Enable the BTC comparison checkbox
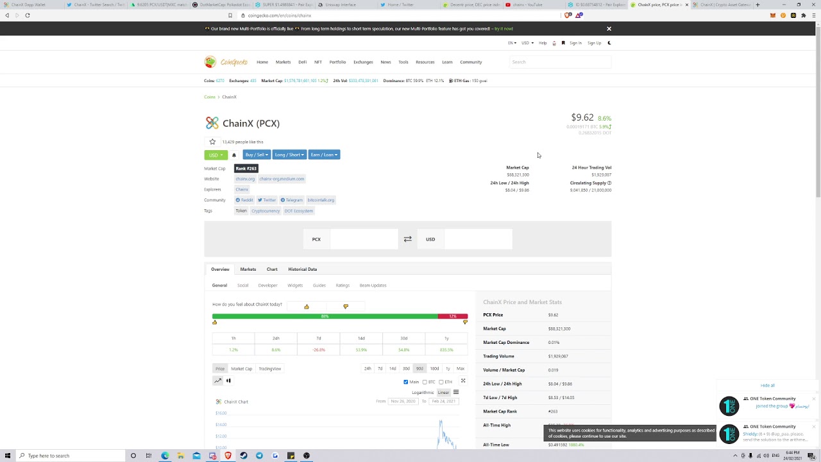 425,382
